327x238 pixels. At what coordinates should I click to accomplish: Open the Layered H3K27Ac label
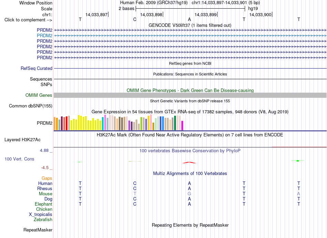(x=22, y=140)
